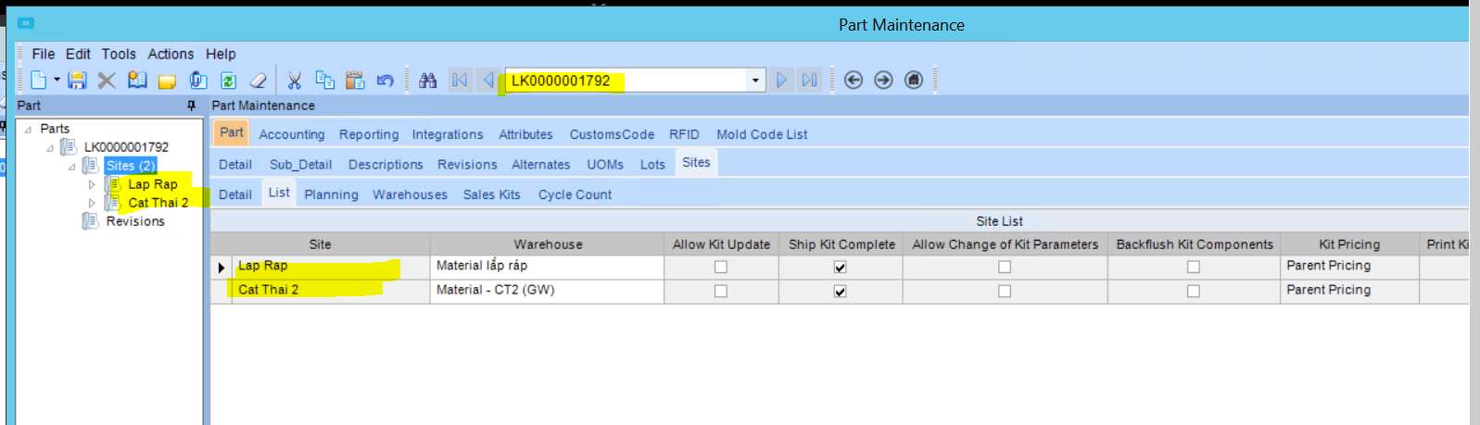This screenshot has height=425, width=1480.
Task: Collapse the Sites (2) tree node
Action: point(71,167)
